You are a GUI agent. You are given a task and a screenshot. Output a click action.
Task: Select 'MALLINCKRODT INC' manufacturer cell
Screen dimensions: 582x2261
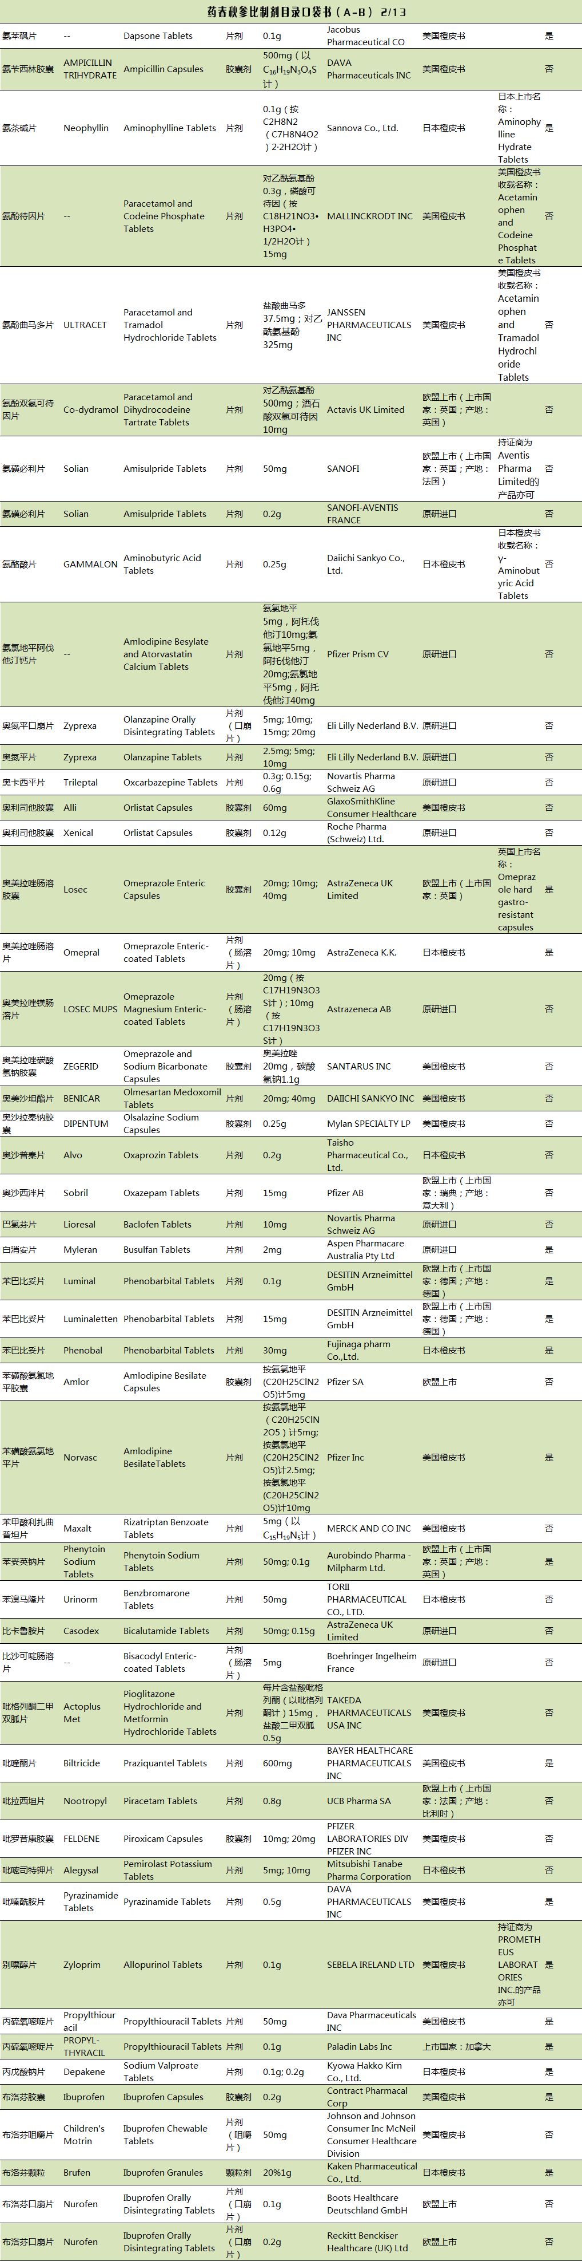coord(369,216)
